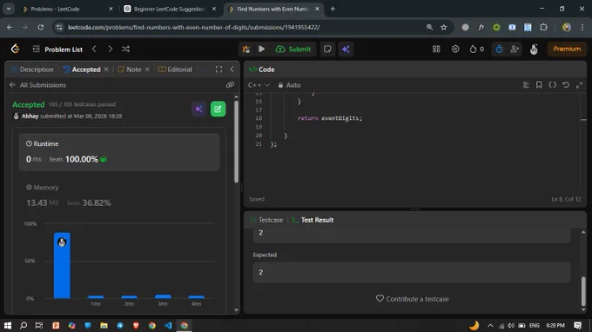Image resolution: width=592 pixels, height=332 pixels.
Task: Go to previous problem arrow
Action: click(x=94, y=49)
